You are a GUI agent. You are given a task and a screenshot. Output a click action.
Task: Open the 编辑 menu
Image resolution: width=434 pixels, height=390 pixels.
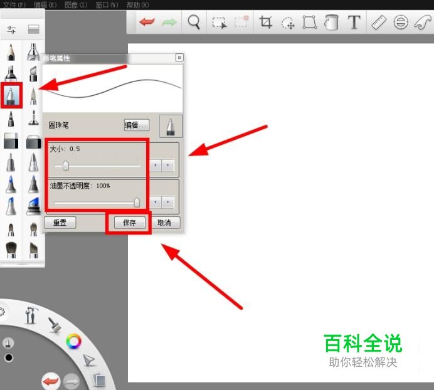coord(45,5)
